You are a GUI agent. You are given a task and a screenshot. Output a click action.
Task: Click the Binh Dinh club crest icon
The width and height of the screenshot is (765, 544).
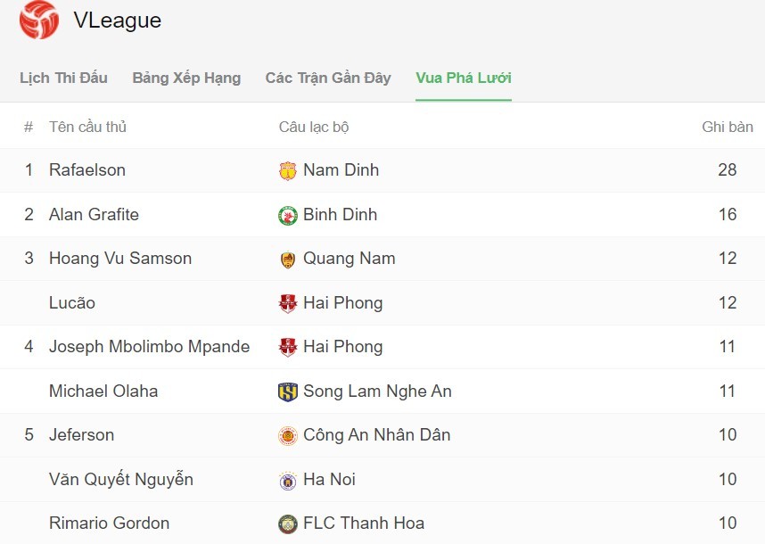click(x=287, y=215)
